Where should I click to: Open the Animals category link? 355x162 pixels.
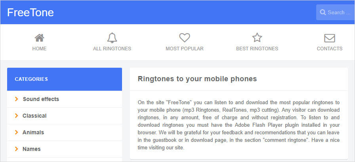pos(33,132)
